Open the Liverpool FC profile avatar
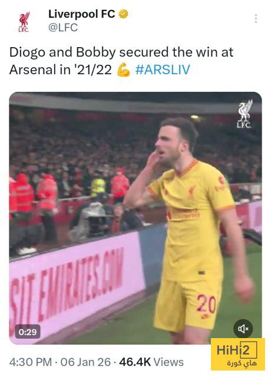The height and width of the screenshot is (377, 271). tap(24, 22)
